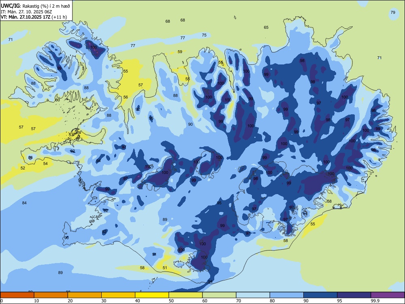Click the humidity value 79 over the sea
Viewport: 405px width, 304px height.
coord(393,12)
